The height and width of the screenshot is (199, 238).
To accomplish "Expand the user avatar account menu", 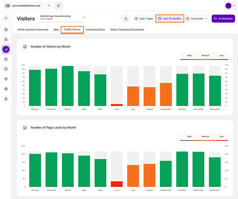I will [230, 6].
